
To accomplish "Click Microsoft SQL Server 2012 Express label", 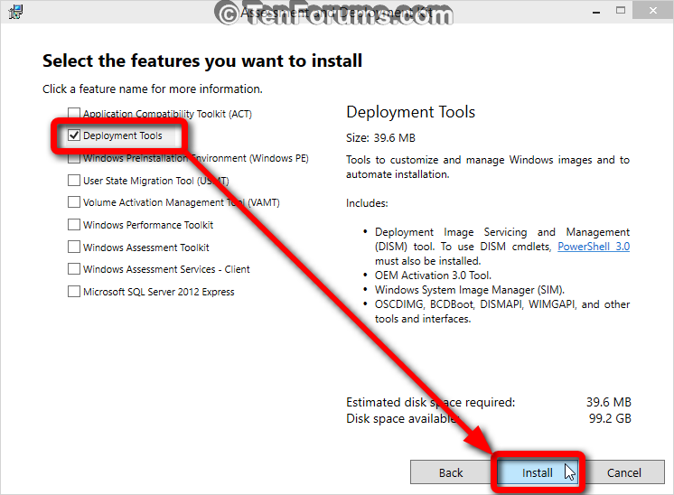I will tap(159, 292).
